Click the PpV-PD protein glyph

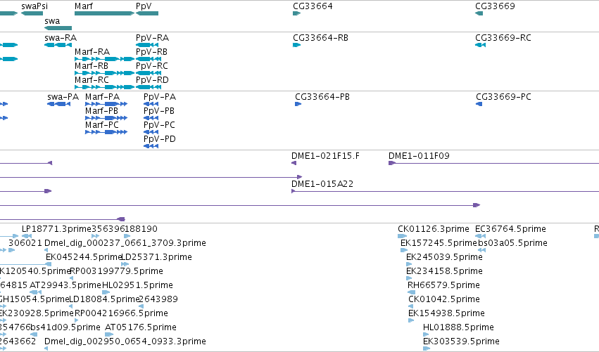point(151,146)
